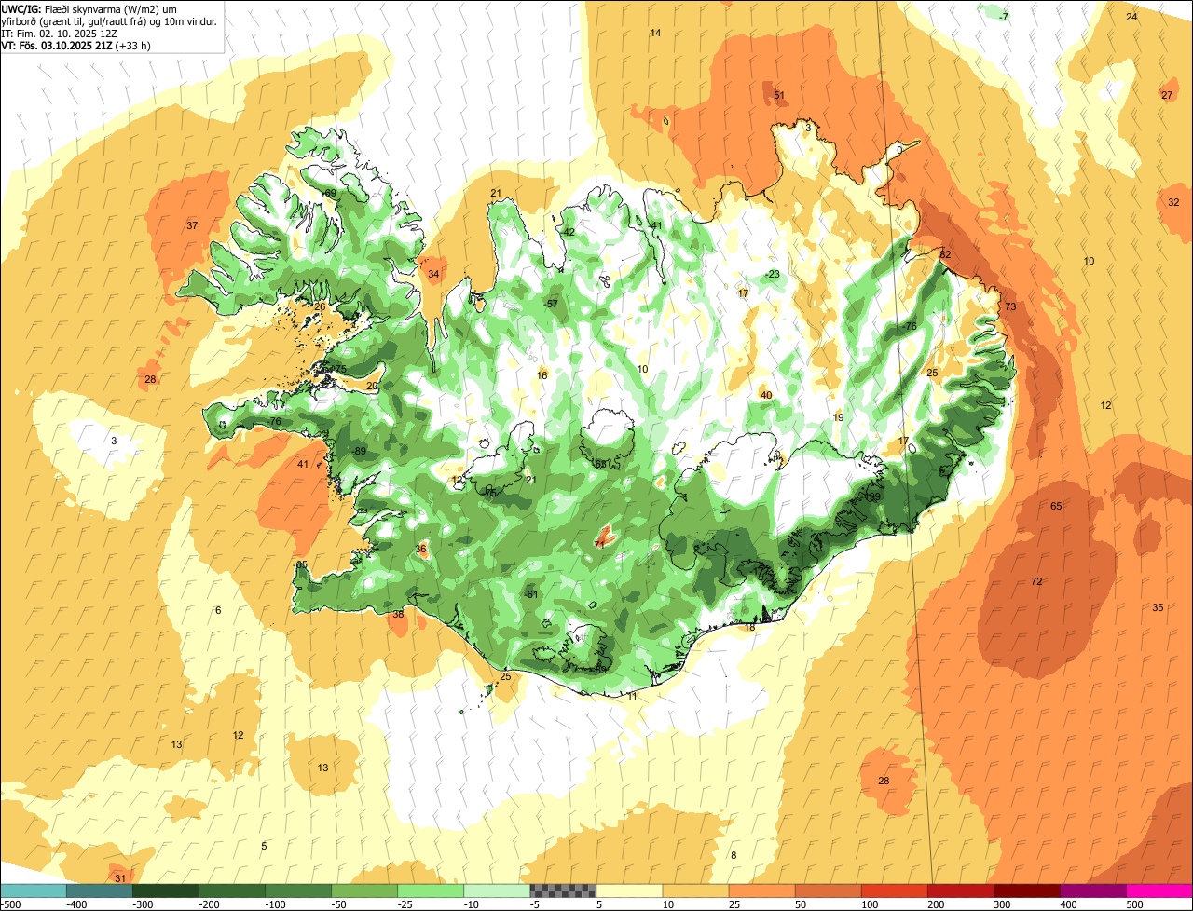Screen dimensions: 1193x911
Task: Click the value 34 in the northern bay
Action: pos(433,274)
